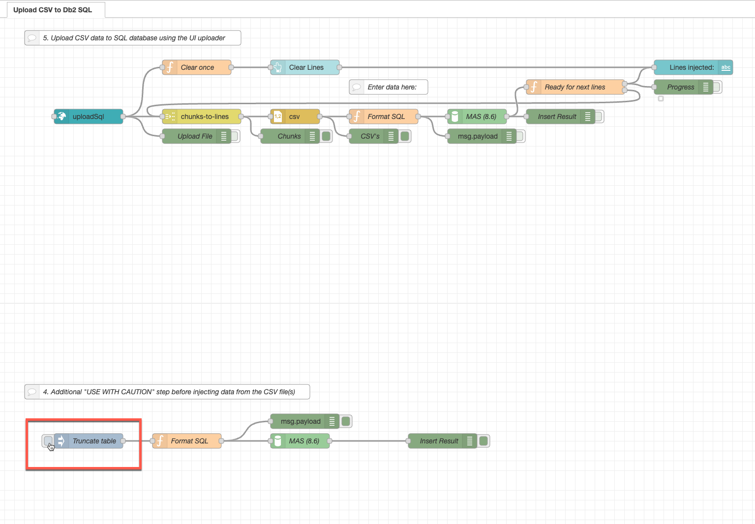
Task: Click the upper MAS (8.6) database icon
Action: click(455, 116)
